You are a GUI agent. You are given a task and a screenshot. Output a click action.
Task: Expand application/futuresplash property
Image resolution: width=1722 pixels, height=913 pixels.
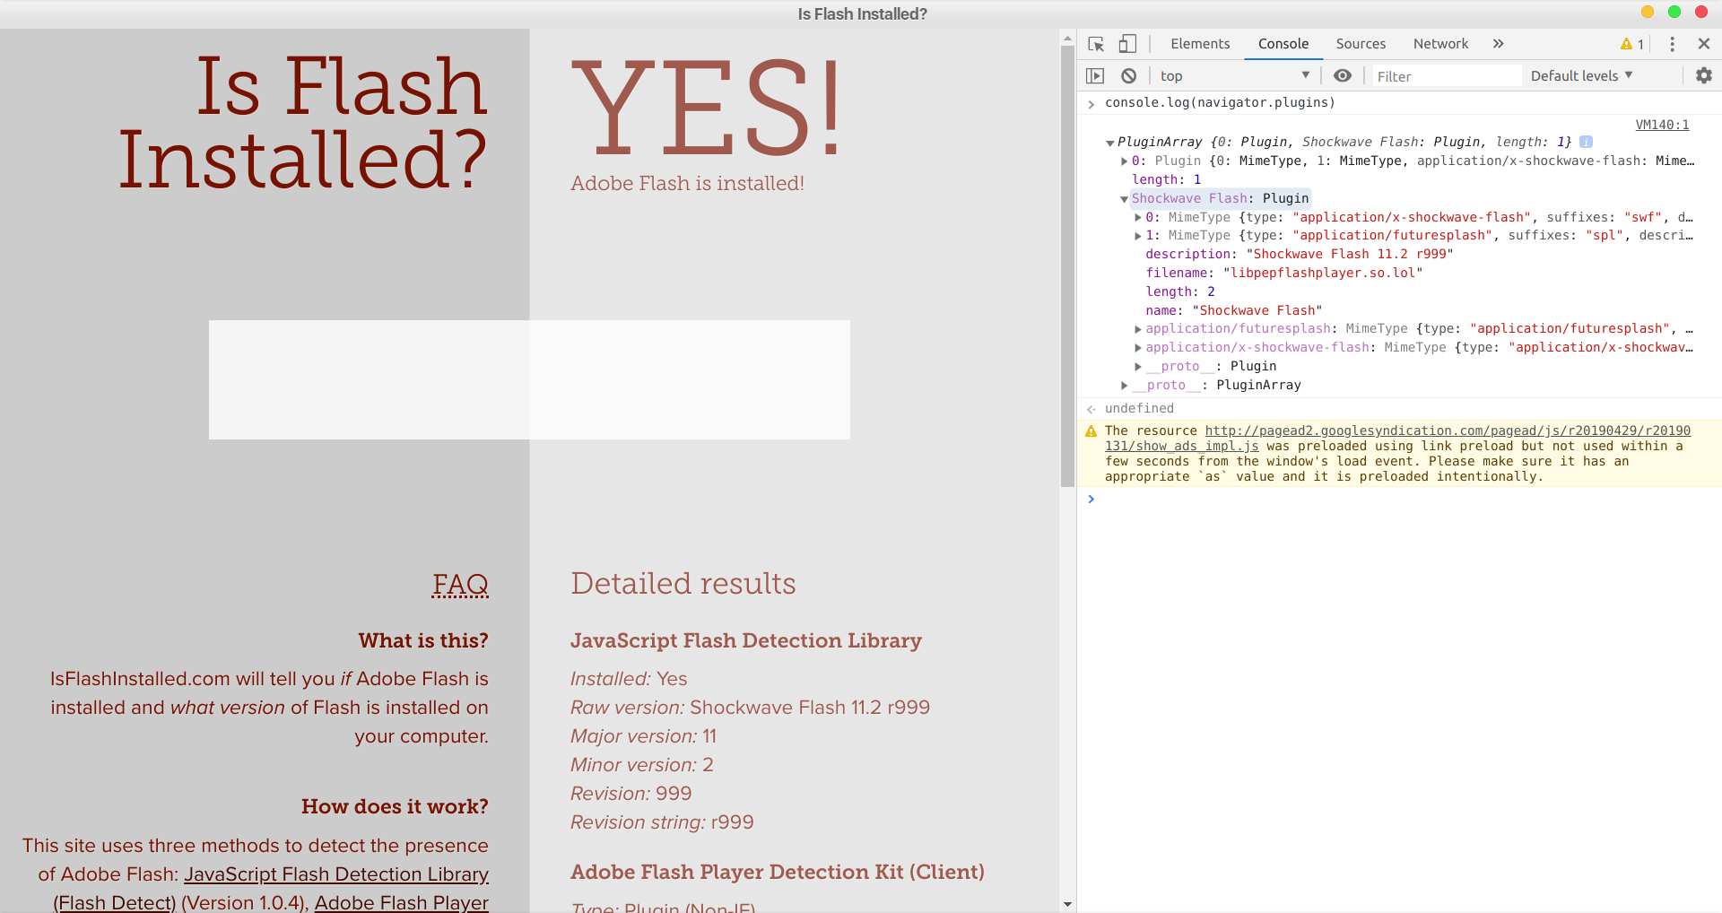click(x=1138, y=329)
